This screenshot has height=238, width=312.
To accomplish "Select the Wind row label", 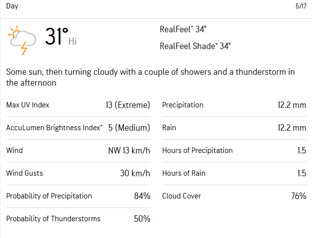I will 14,150.
